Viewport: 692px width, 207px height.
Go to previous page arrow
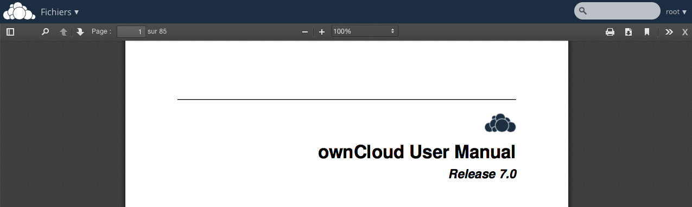(x=64, y=32)
